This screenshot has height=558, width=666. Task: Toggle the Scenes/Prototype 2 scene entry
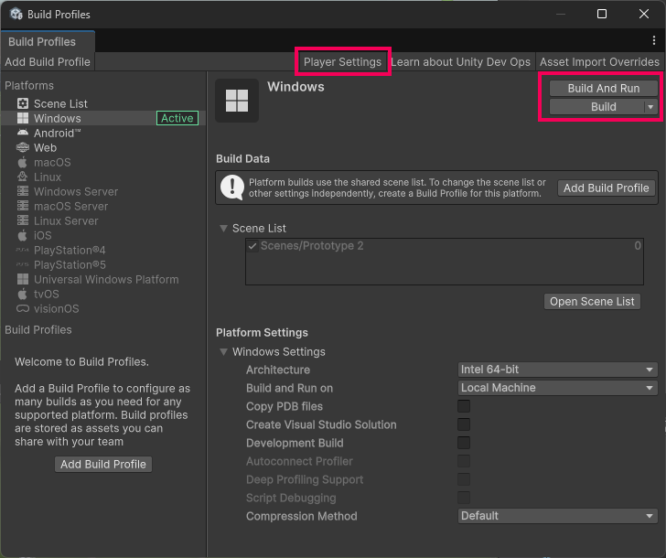(252, 246)
